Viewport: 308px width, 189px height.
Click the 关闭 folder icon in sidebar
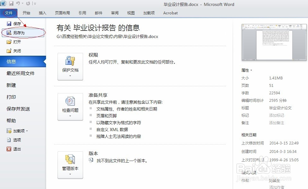point(9,51)
